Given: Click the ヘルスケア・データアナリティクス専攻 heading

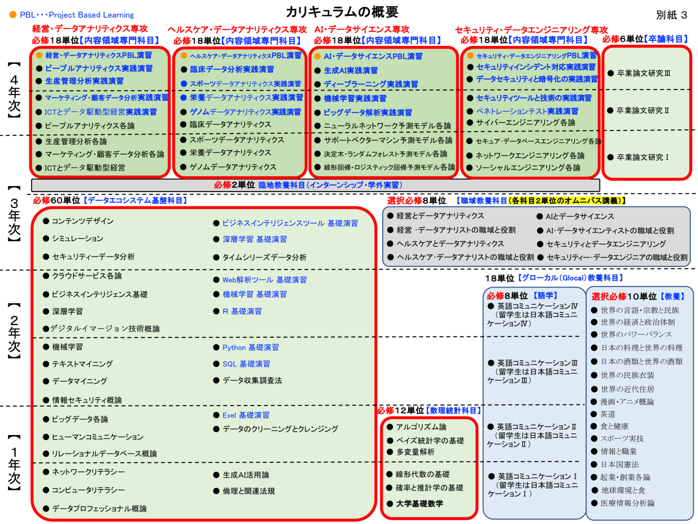Looking at the screenshot, I should coord(238,29).
